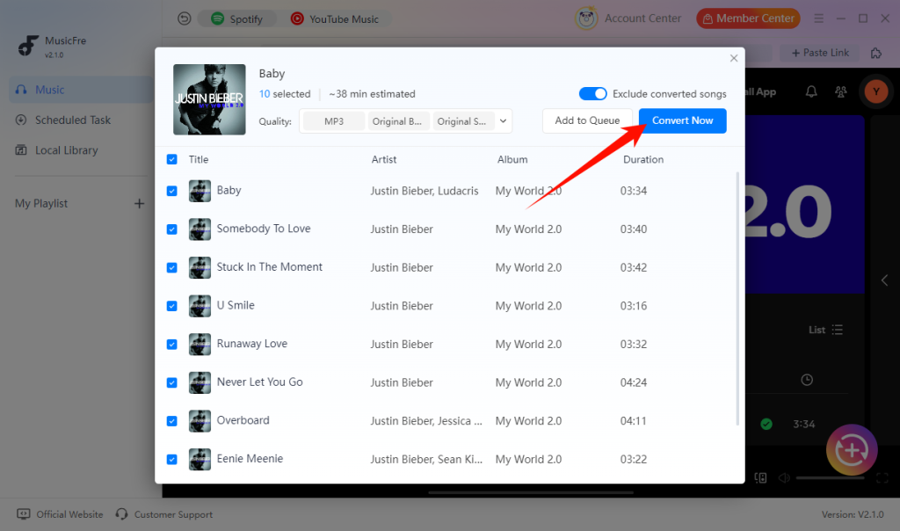Screen dimensions: 900x531
Task: Open the friends activity icon in Spotify
Action: pyautogui.click(x=841, y=91)
